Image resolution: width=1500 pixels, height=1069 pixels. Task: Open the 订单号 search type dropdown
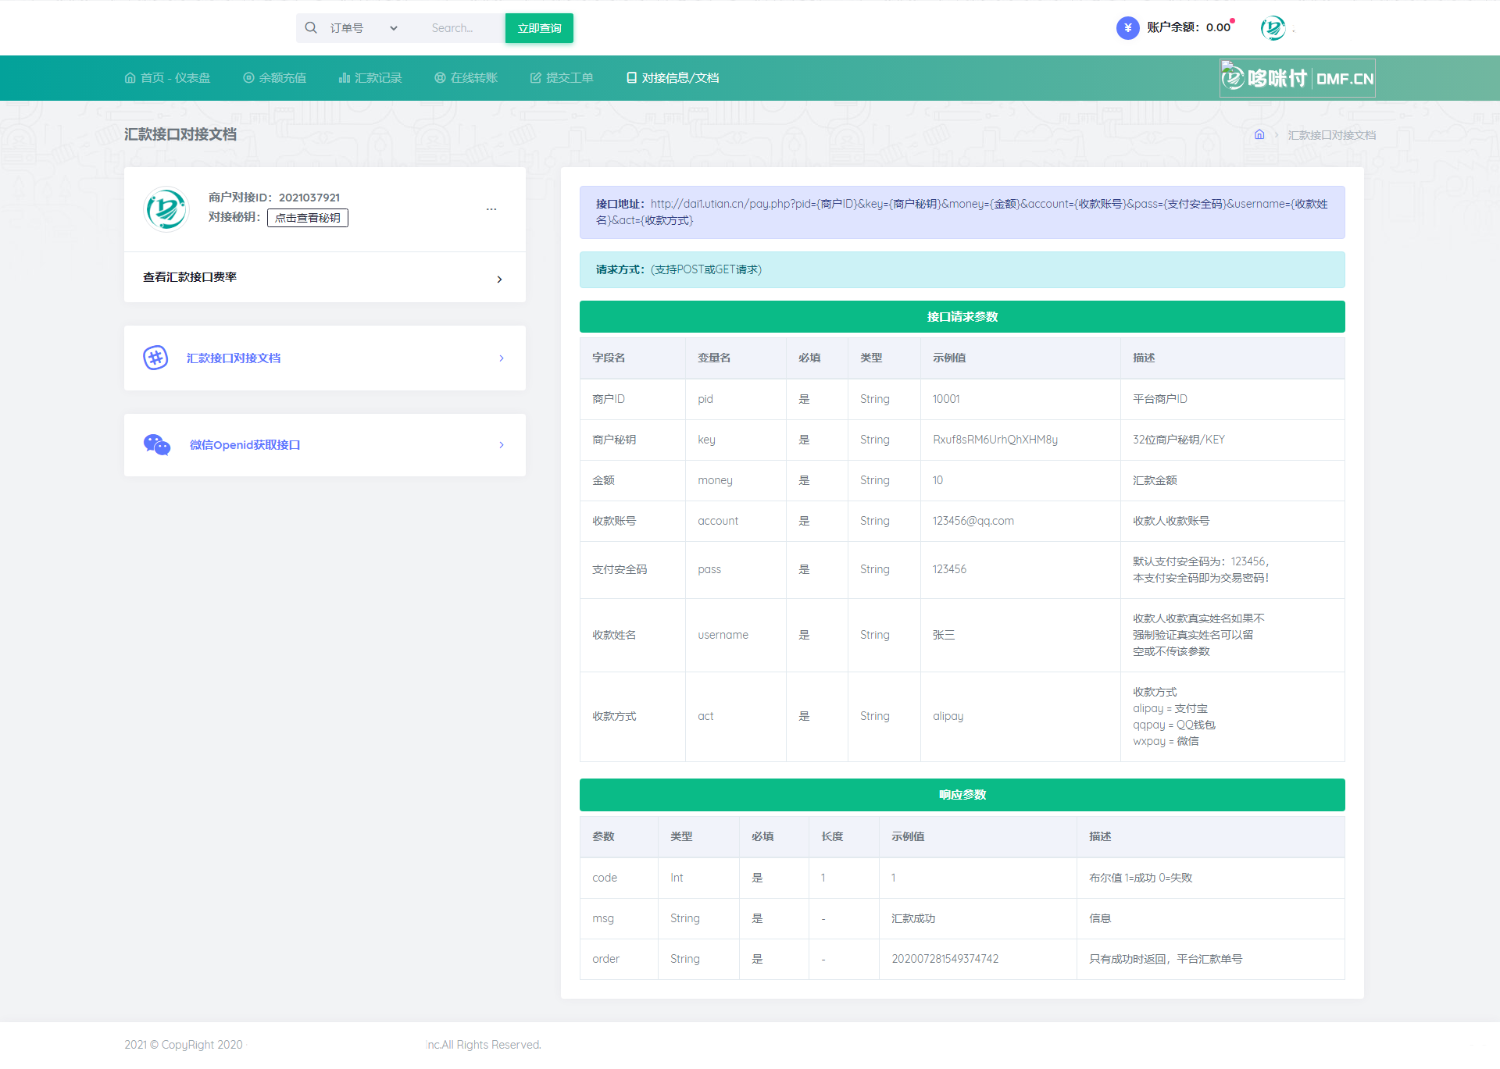click(x=364, y=28)
